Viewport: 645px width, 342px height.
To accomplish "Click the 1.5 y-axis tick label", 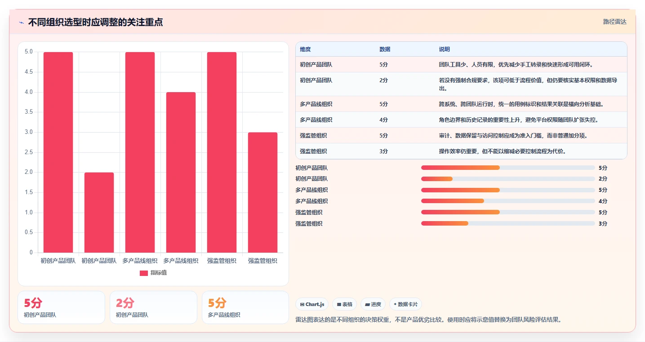I will click(28, 192).
